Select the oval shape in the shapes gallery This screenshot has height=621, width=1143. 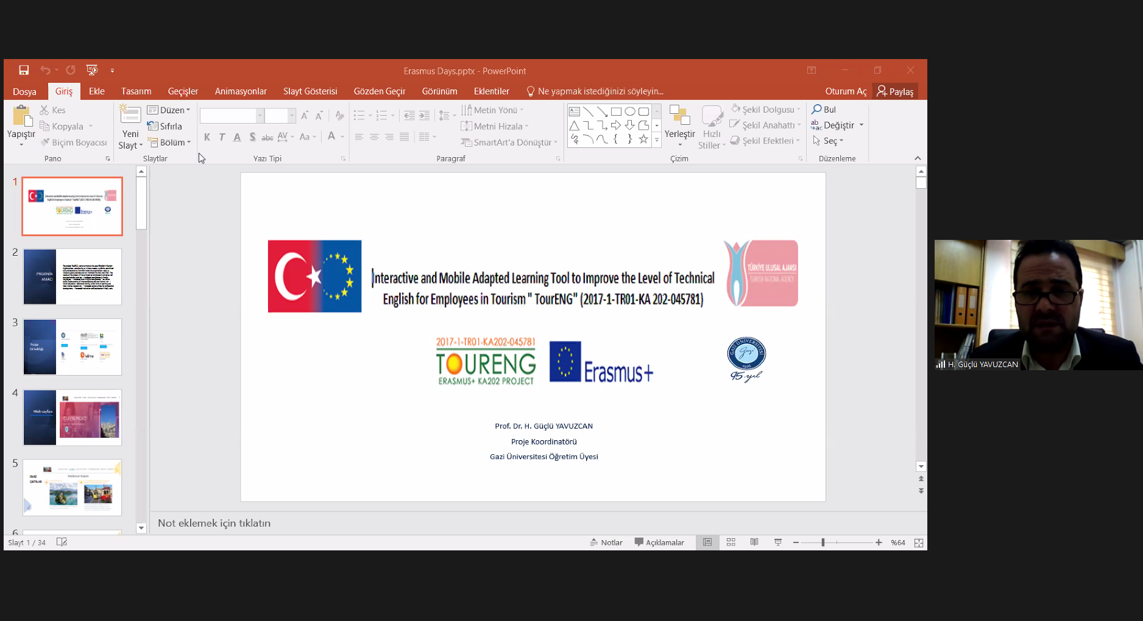[629, 111]
